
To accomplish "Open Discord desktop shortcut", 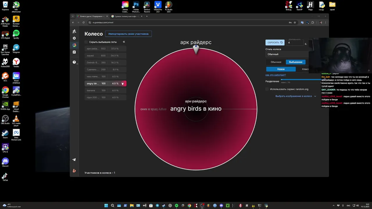I will pyautogui.click(x=5, y=162).
